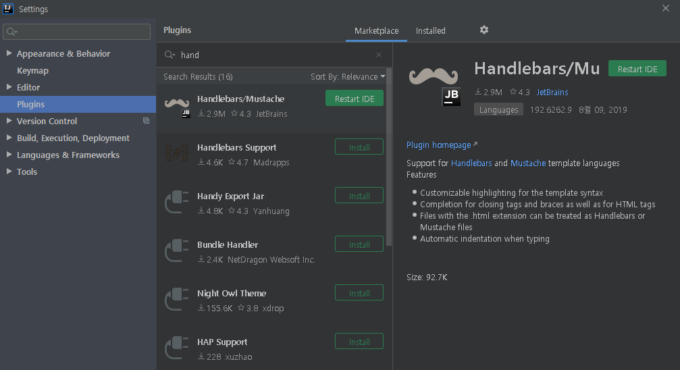This screenshot has width=680, height=370.
Task: Expand Appearance & Behavior settings
Action: [9, 53]
